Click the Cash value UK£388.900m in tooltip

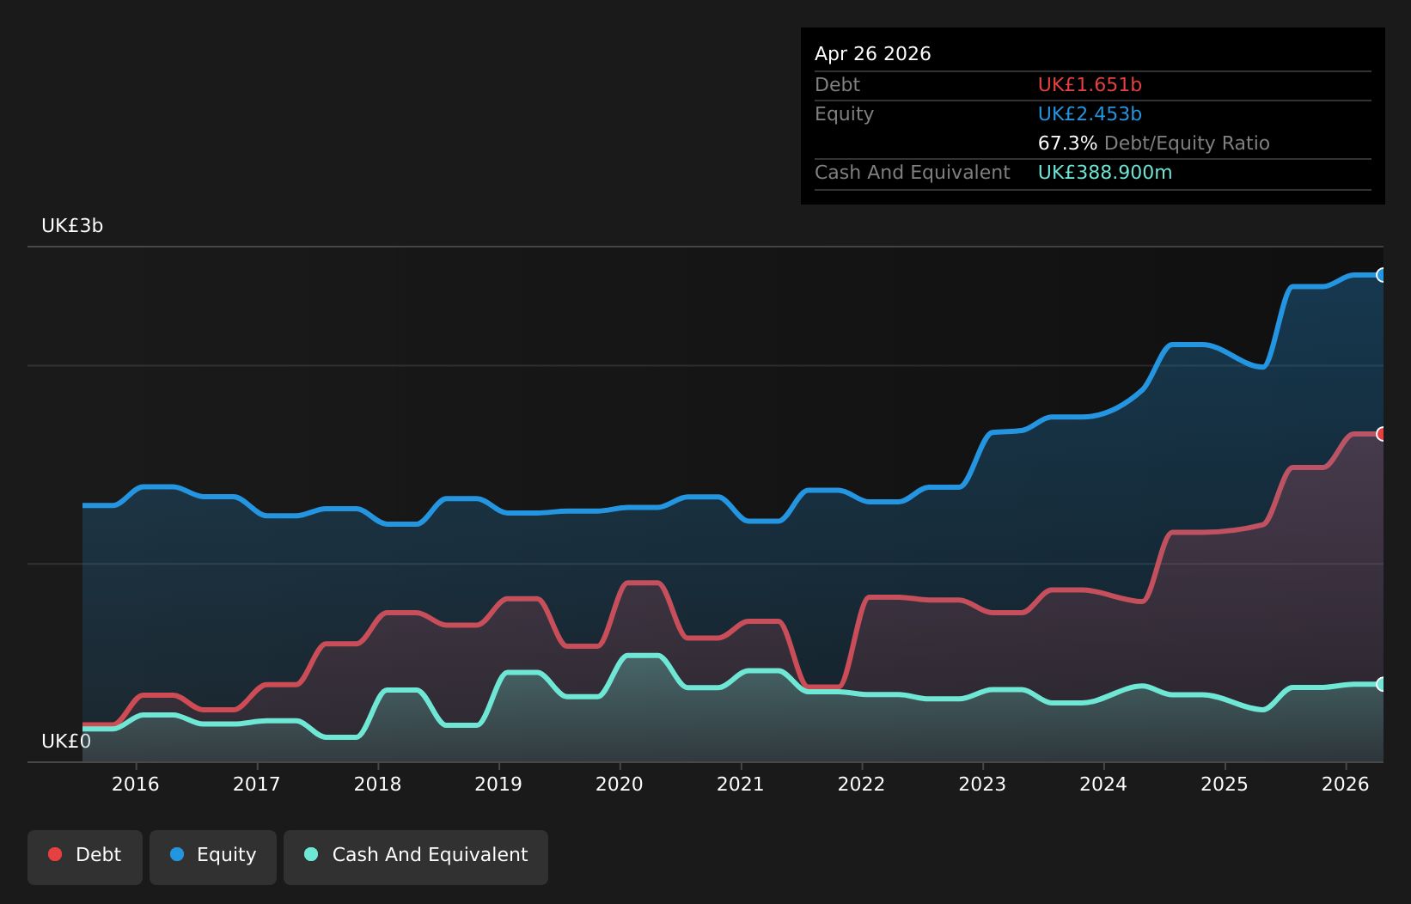pyautogui.click(x=1105, y=173)
